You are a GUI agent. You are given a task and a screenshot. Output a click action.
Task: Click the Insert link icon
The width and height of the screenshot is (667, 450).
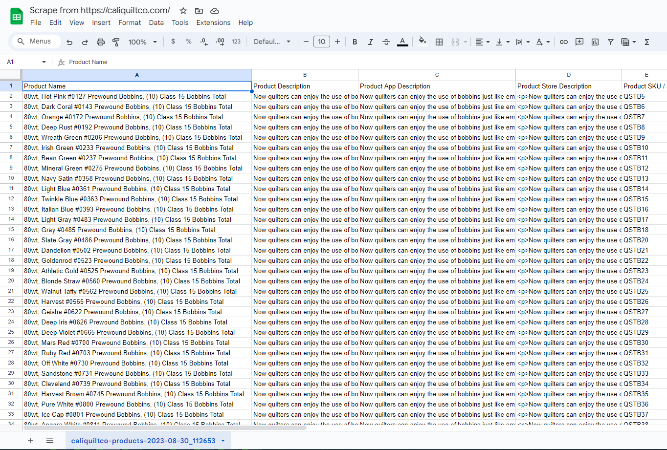pyautogui.click(x=564, y=42)
